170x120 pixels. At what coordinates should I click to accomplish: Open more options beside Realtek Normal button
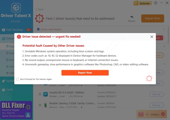165,105
